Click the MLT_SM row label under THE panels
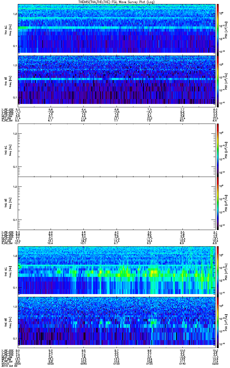Image resolution: width=230 pixels, height=368 pixels. [6, 359]
